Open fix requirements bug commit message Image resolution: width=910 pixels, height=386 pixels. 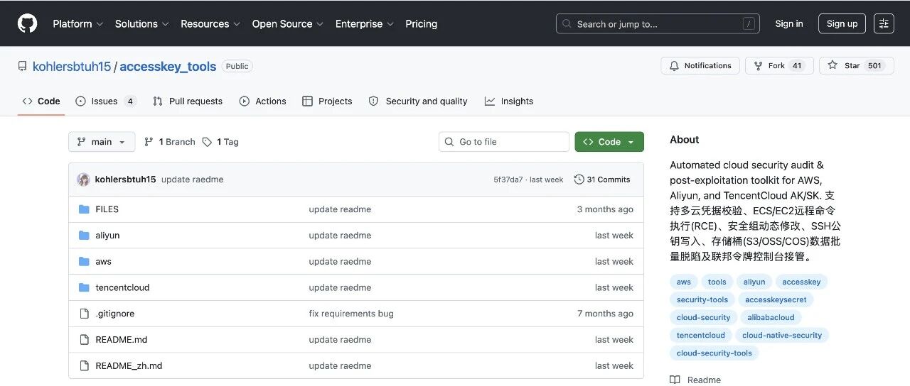pyautogui.click(x=351, y=314)
